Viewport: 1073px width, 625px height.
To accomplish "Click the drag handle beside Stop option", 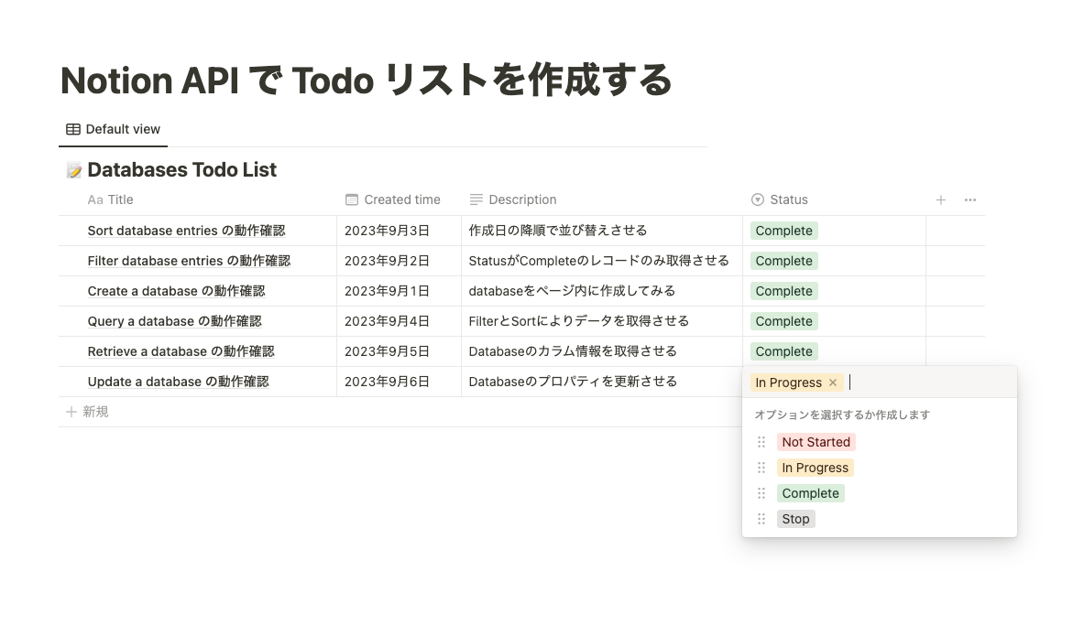I will pyautogui.click(x=761, y=519).
